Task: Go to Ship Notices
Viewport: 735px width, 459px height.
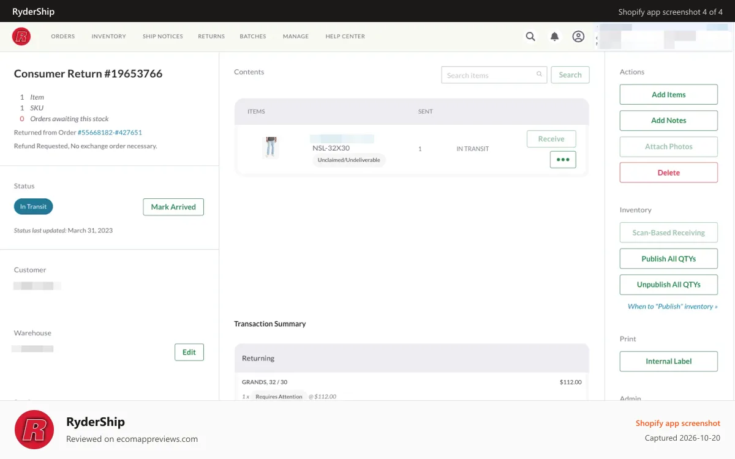Action: point(163,37)
